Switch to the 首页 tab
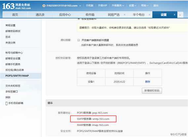This screenshot has height=137, width=188. click(x=15, y=15)
